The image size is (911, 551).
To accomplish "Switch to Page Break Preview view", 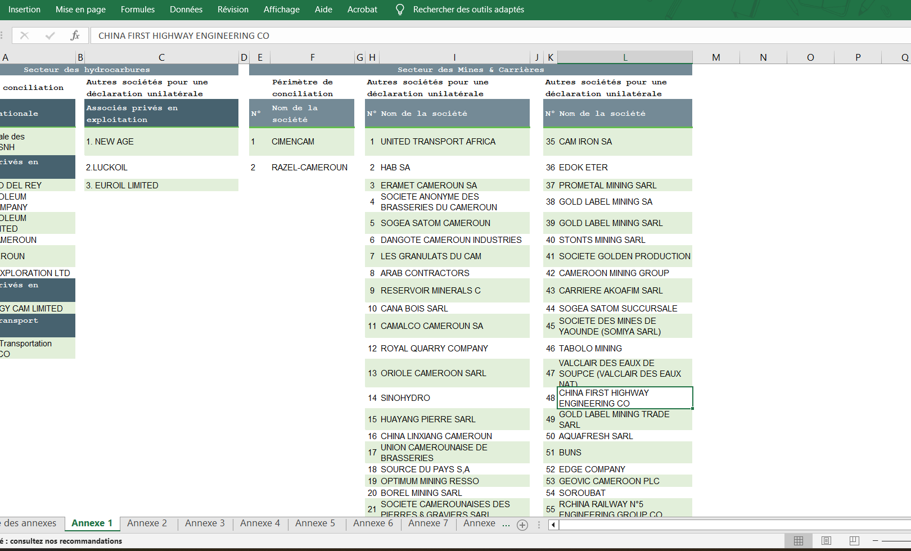I will point(854,541).
